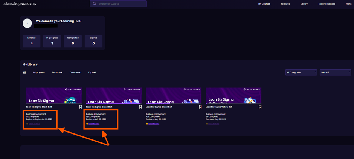Open the Features navigation item
This screenshot has width=354, height=159.
(x=285, y=4)
